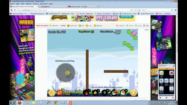Pause recording in TipCam window
187x105 pixels.
(161, 73)
